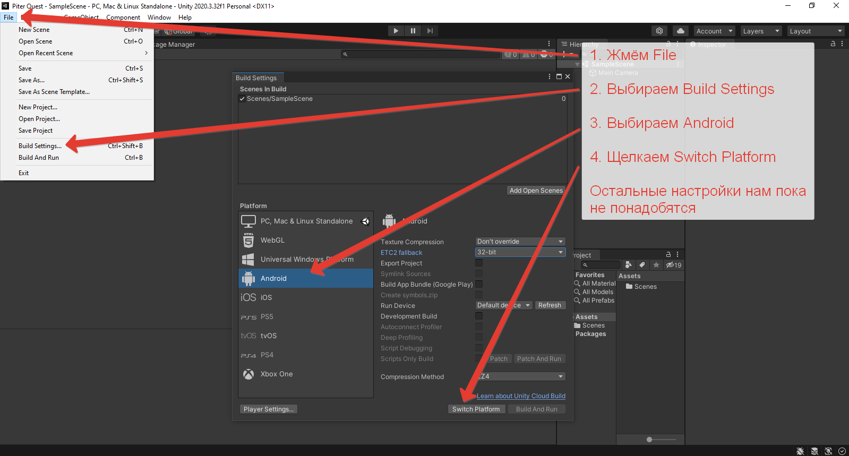Select the Xbox One platform
Screen dimensions: 849x456
pos(306,374)
